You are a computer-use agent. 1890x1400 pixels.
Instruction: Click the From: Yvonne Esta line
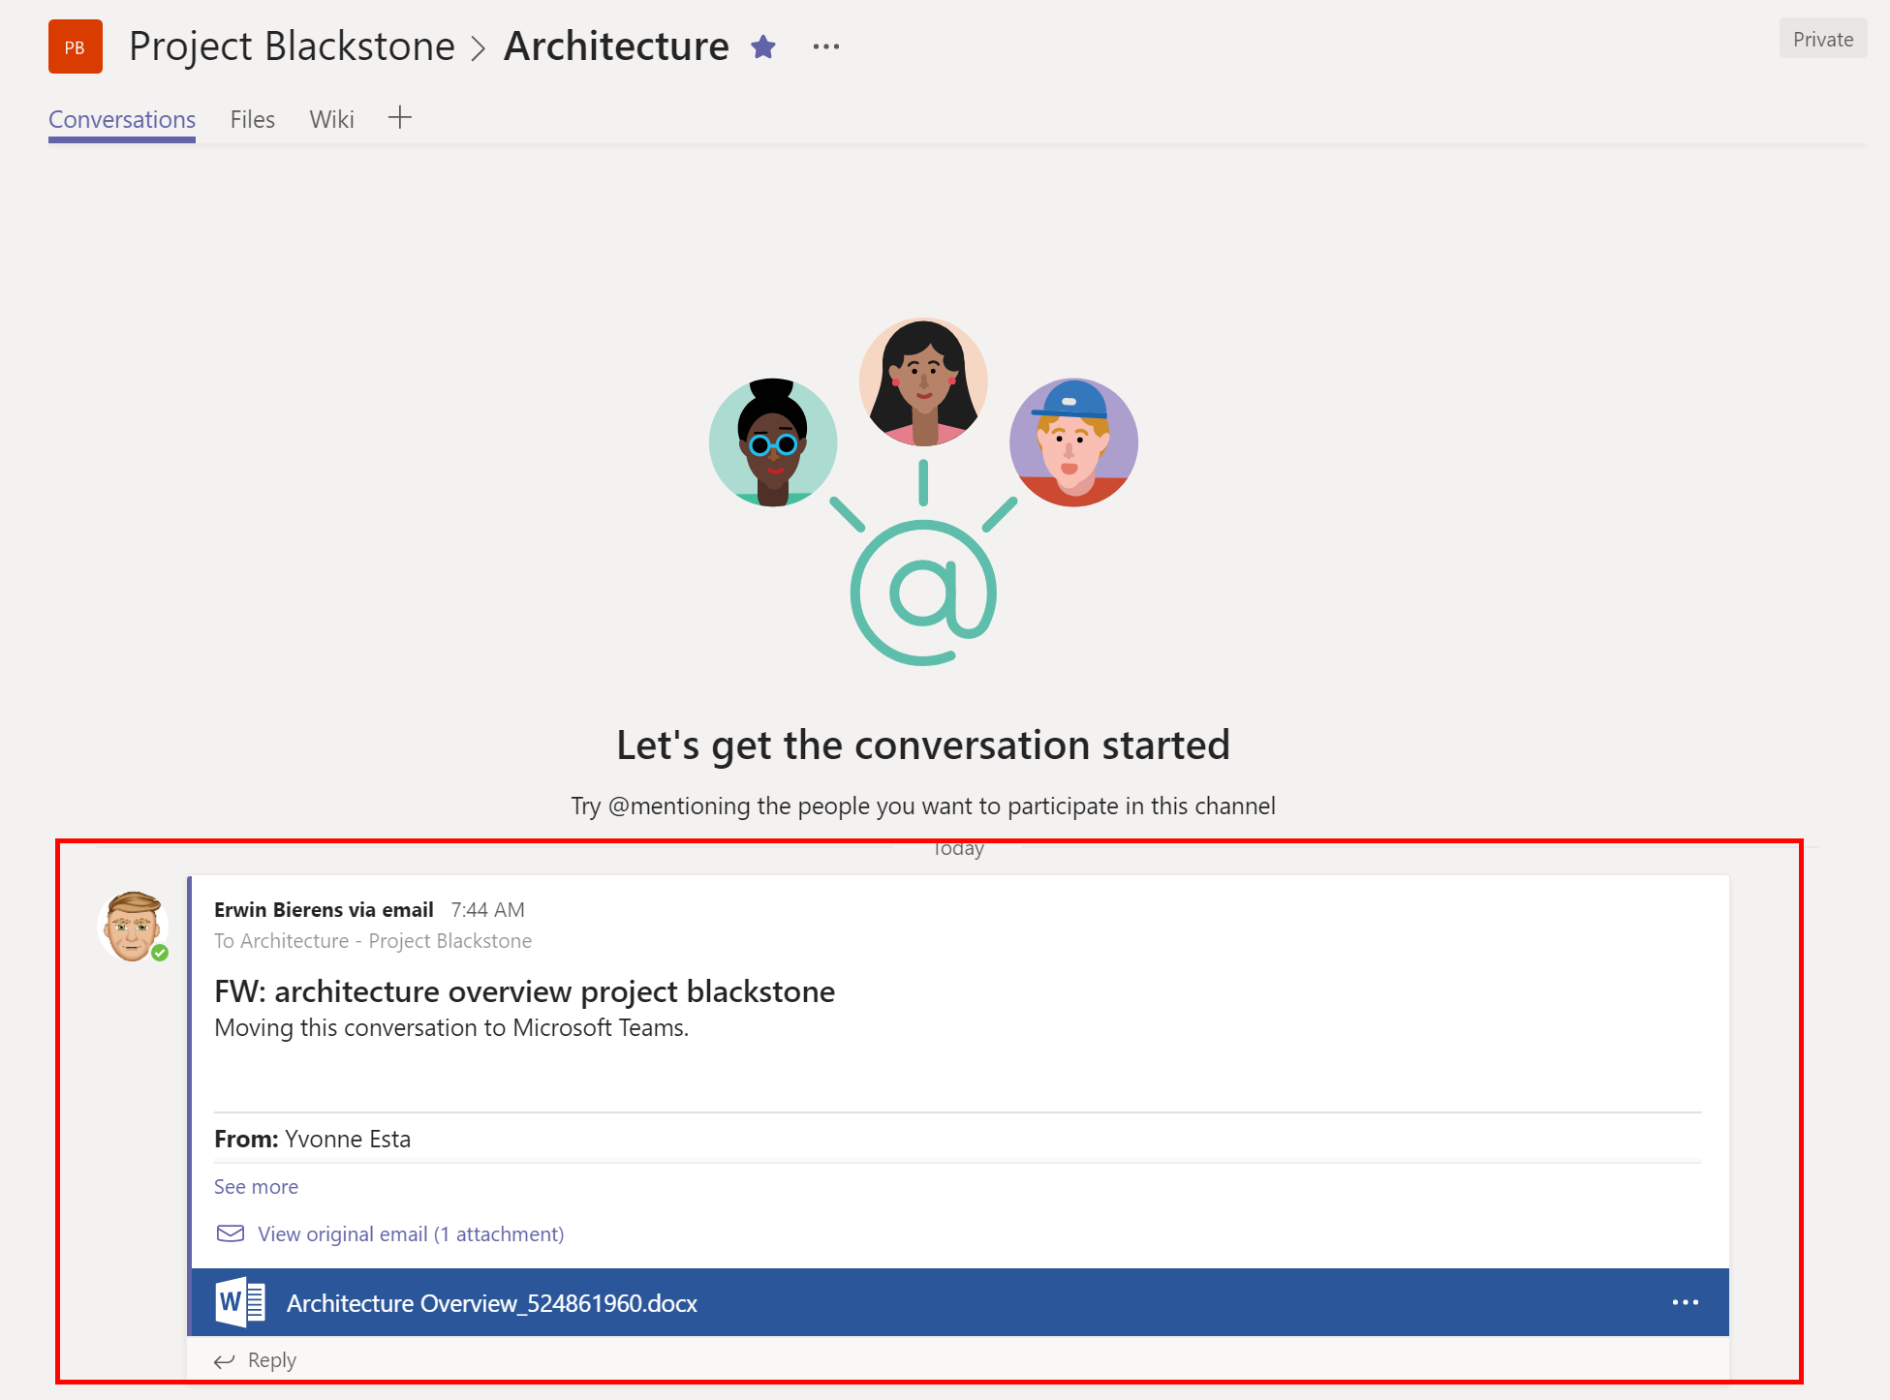tap(312, 1140)
